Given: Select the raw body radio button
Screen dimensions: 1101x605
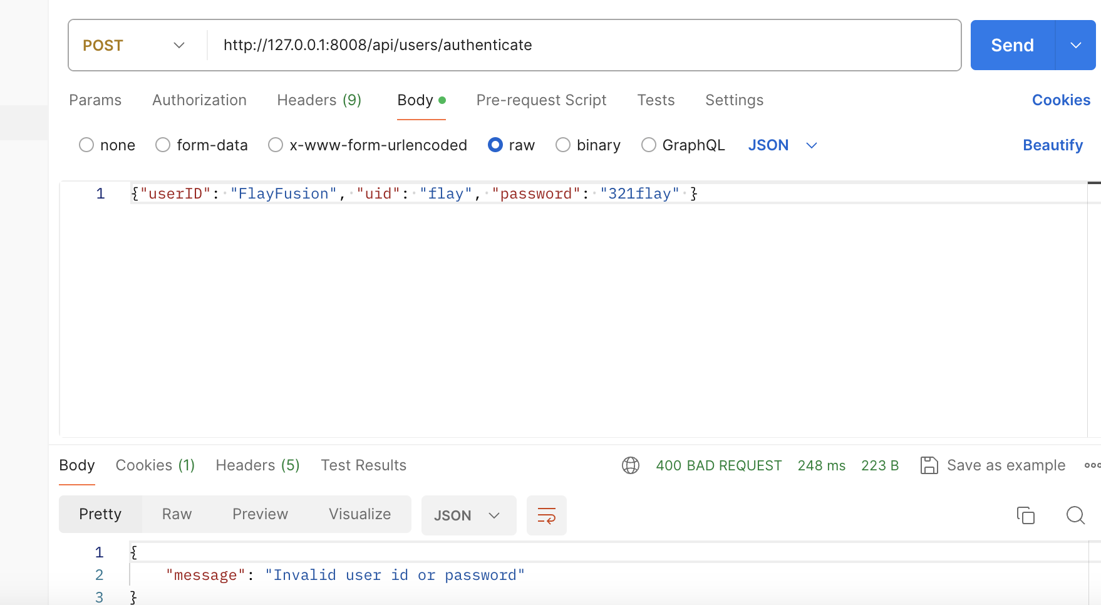Looking at the screenshot, I should tap(495, 145).
